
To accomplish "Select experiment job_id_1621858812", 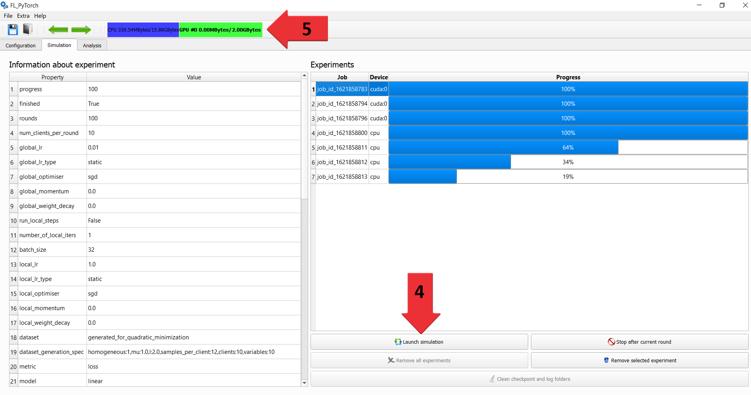I will [x=342, y=162].
